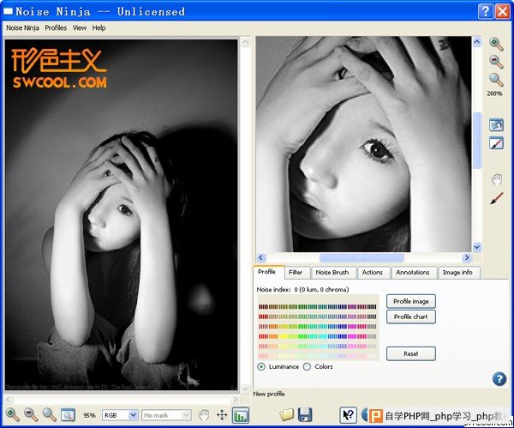Click the '95%' zoom value text
Viewport: 514px width, 428px height.
[x=89, y=415]
